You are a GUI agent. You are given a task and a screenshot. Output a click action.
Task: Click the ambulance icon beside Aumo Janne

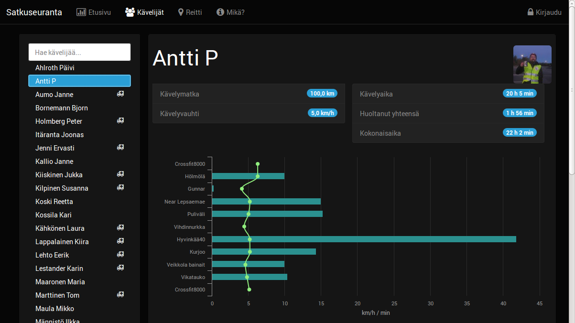coord(120,94)
